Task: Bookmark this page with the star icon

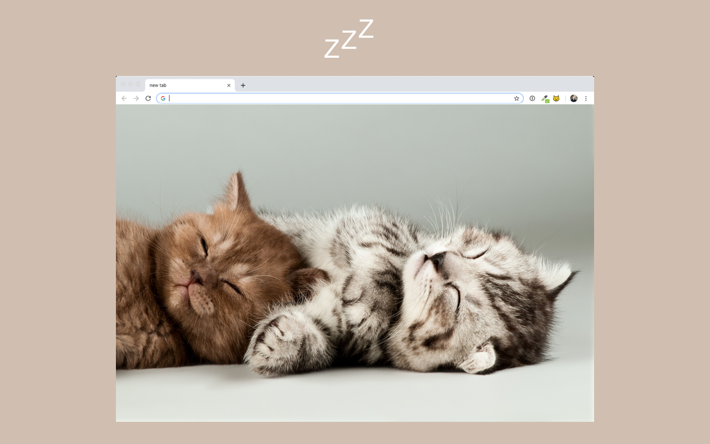Action: (x=516, y=98)
